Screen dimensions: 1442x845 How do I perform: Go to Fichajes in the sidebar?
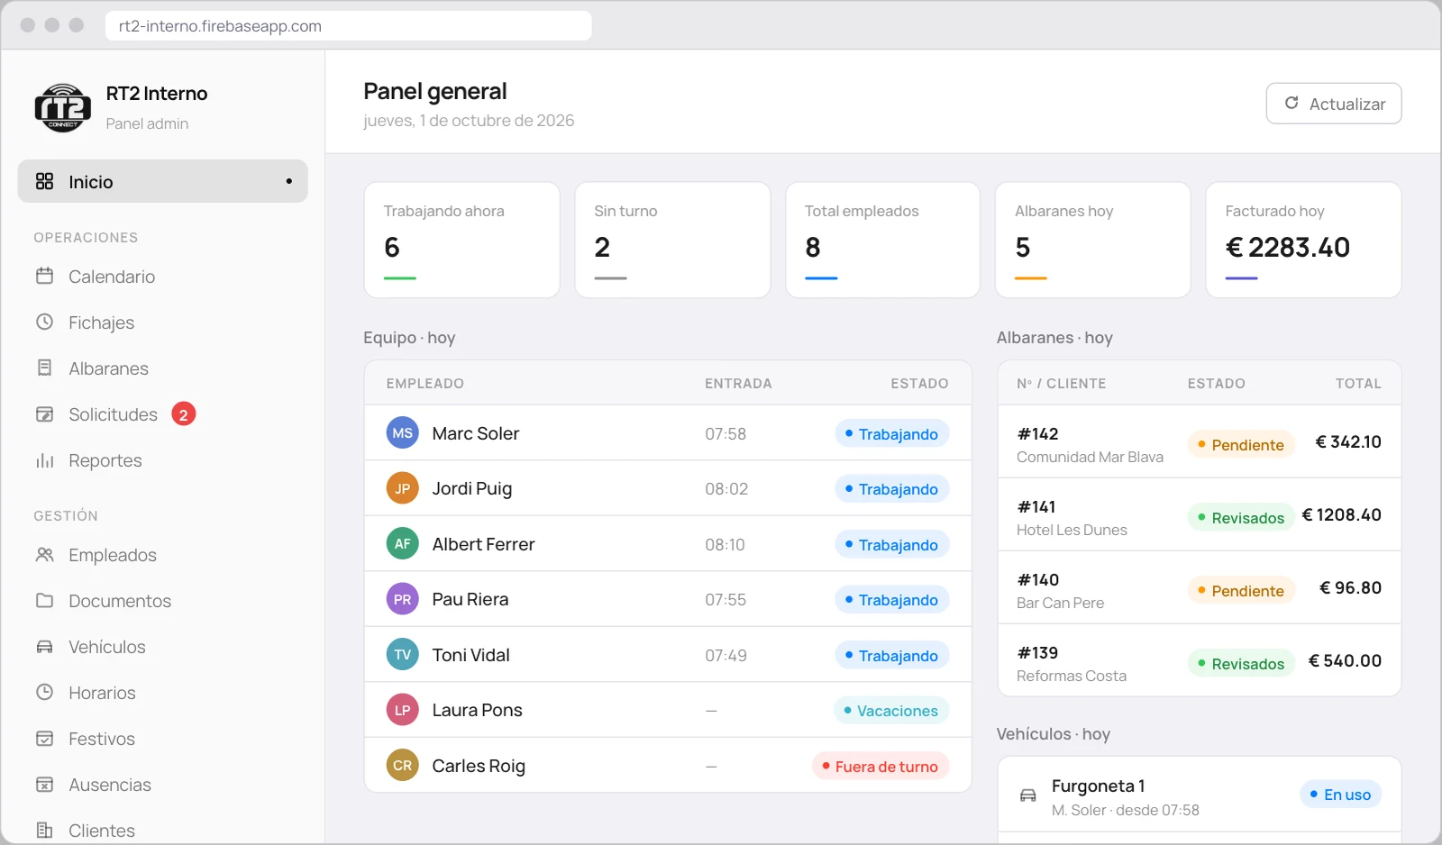click(162, 323)
